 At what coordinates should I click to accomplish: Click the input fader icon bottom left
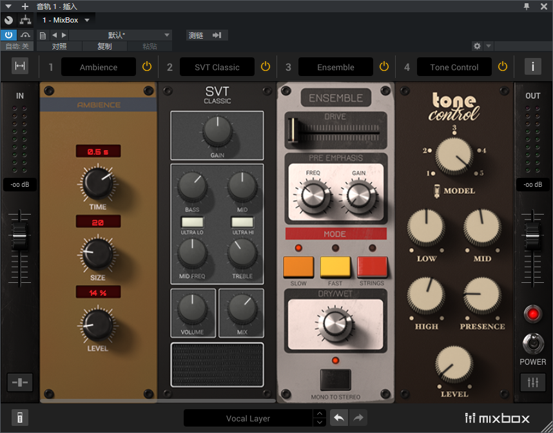(20, 382)
